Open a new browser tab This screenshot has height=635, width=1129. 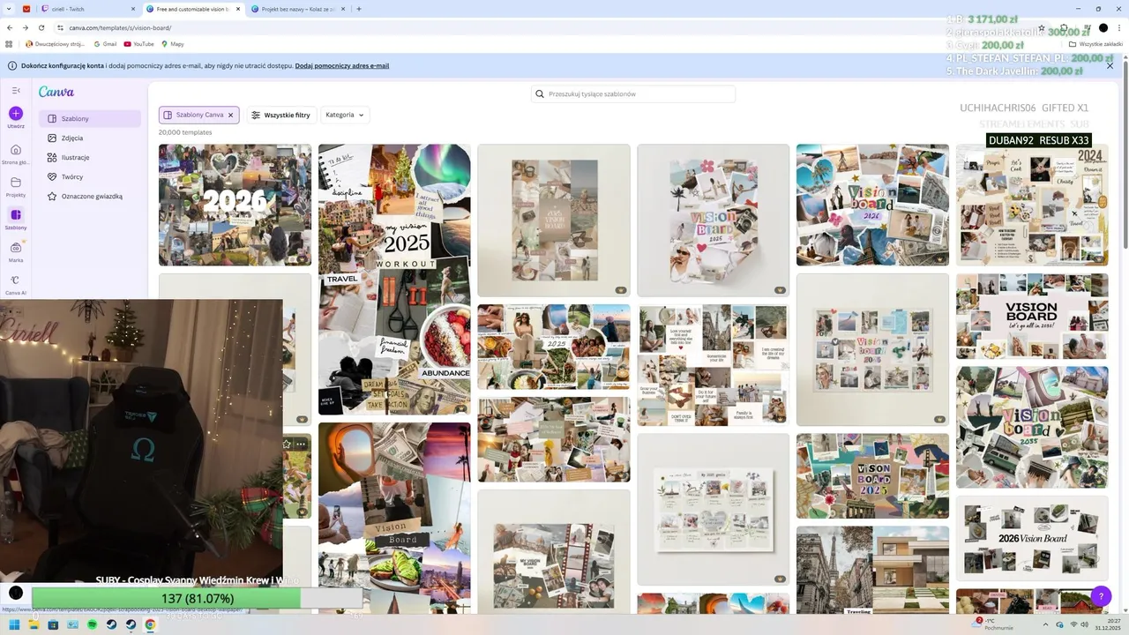[x=358, y=9]
